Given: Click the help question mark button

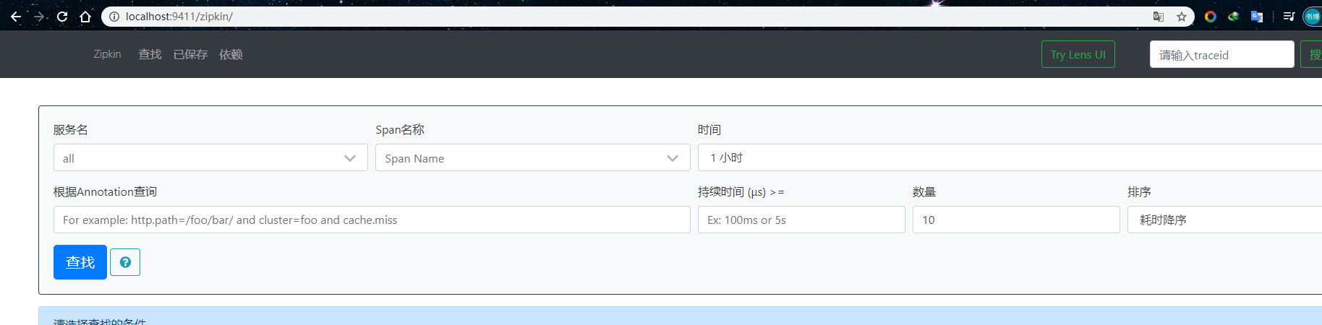Looking at the screenshot, I should tap(125, 262).
